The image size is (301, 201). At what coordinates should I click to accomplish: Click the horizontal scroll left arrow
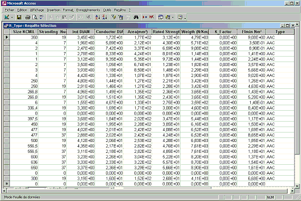pyautogui.click(x=4, y=191)
